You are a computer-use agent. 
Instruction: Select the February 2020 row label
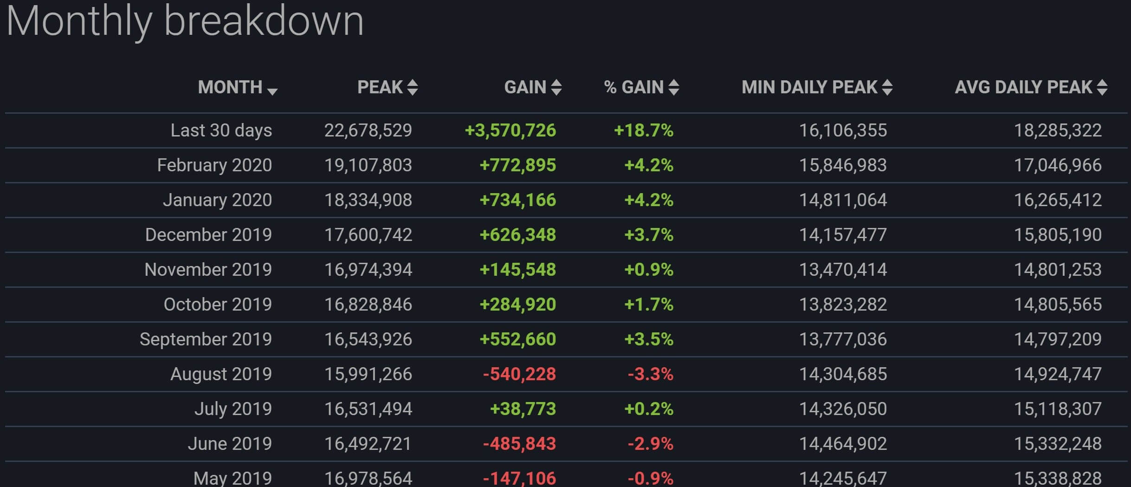214,165
